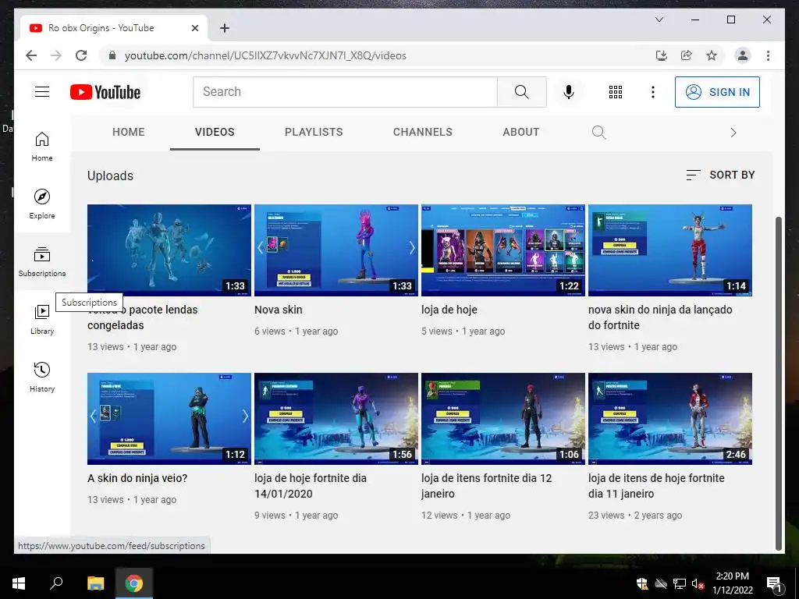Open the ABOUT tab

click(520, 132)
